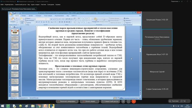This screenshot has height=108, width=192.
Task: Open the font name combo box
Action: click(x=41, y=19)
